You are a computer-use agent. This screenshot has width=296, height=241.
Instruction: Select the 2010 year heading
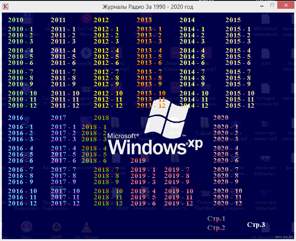point(16,20)
